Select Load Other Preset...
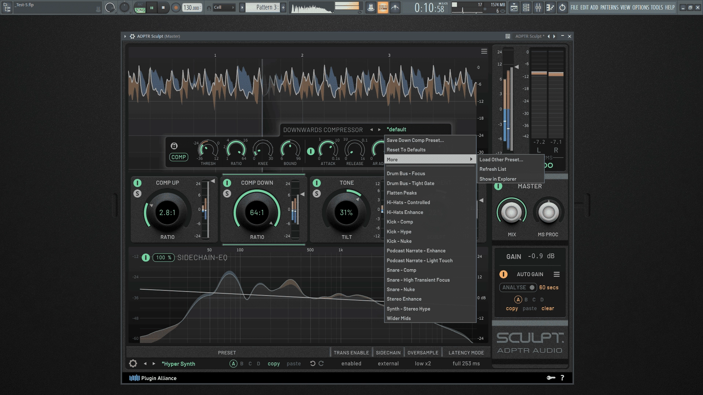 click(510, 159)
